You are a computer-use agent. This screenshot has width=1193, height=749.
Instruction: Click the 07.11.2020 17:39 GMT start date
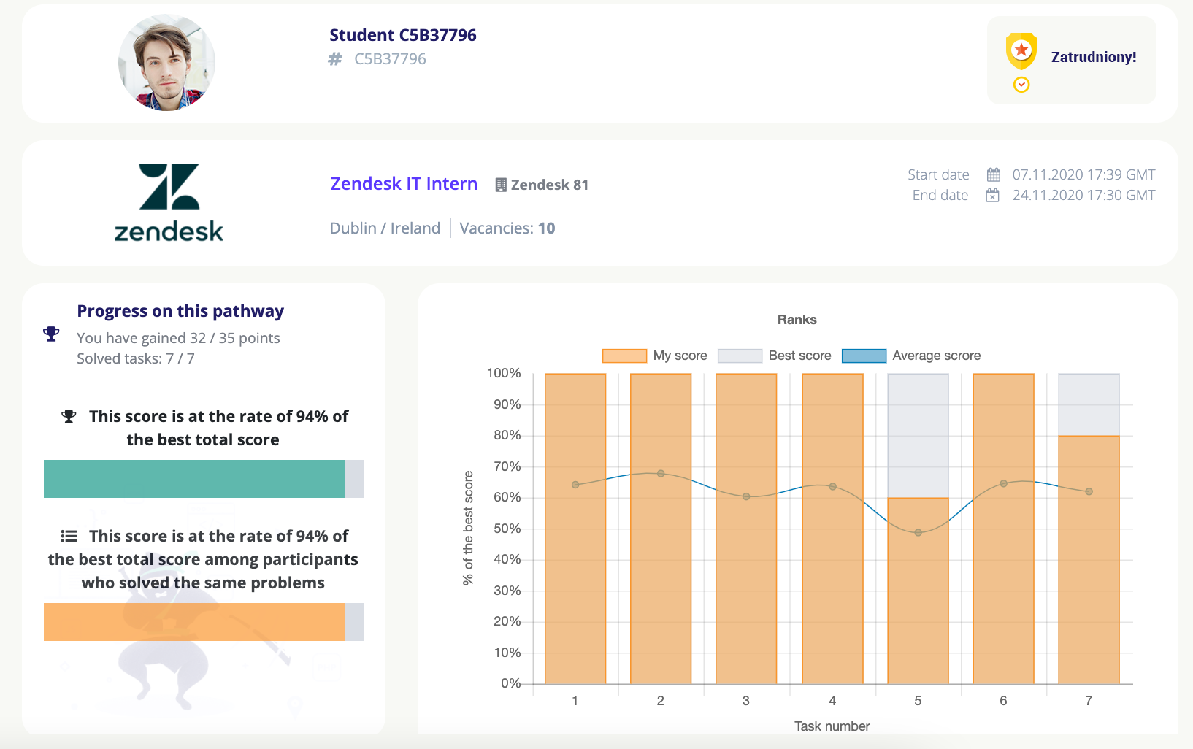1083,174
